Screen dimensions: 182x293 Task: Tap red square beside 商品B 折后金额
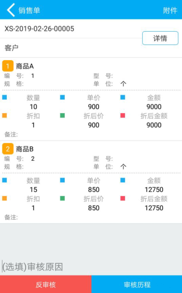[x=123, y=198]
